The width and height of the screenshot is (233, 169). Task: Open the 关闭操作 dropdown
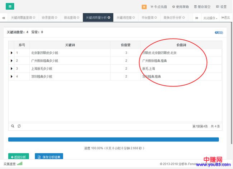pos(210,18)
